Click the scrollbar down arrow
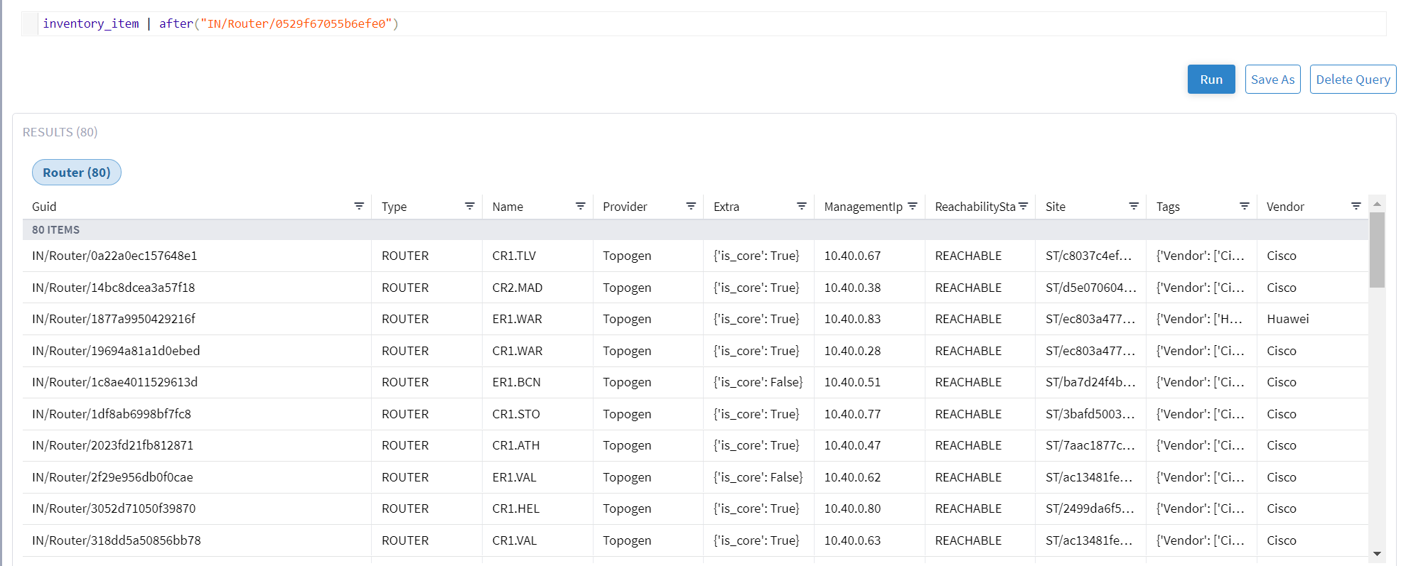1401x566 pixels. 1377,553
